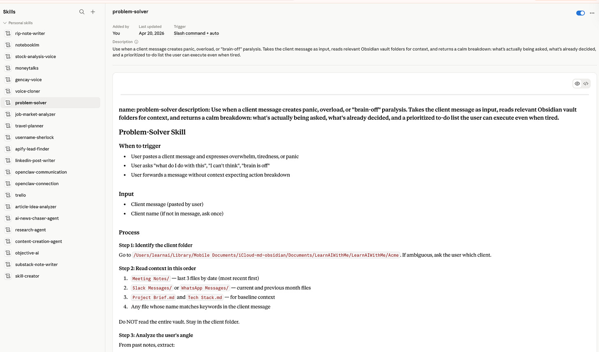Click the Acme Obsidian folder path code
The width and height of the screenshot is (599, 352).
coord(266,255)
